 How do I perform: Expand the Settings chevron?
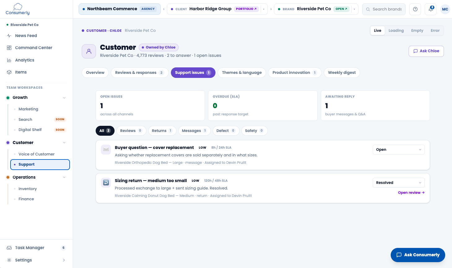(64, 260)
